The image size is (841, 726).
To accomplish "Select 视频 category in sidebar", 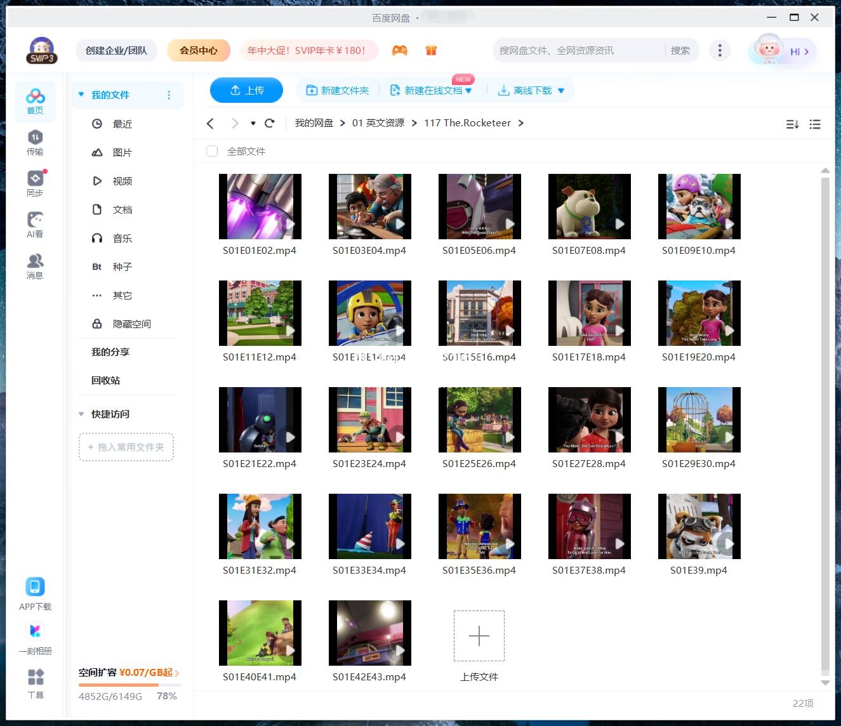I will (x=122, y=181).
